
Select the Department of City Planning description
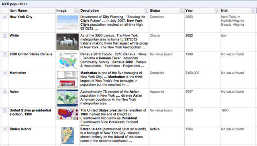point(113,22)
